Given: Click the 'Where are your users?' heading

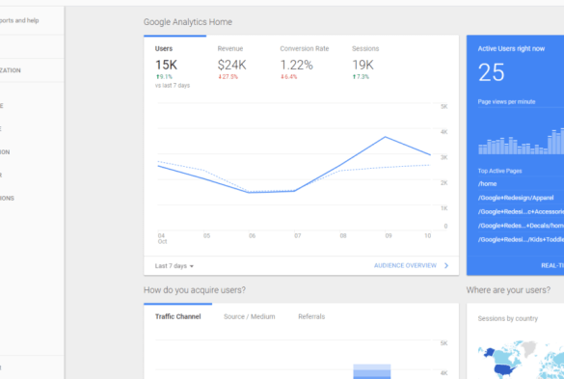Looking at the screenshot, I should pos(508,290).
